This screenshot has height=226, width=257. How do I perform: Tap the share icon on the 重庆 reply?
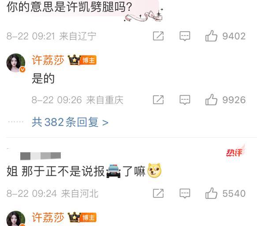tap(158, 100)
